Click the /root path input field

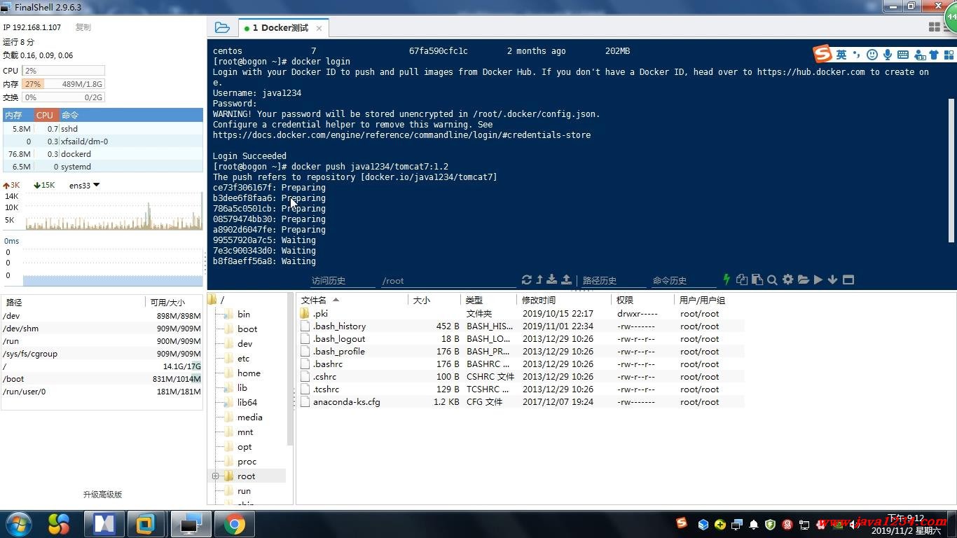448,280
